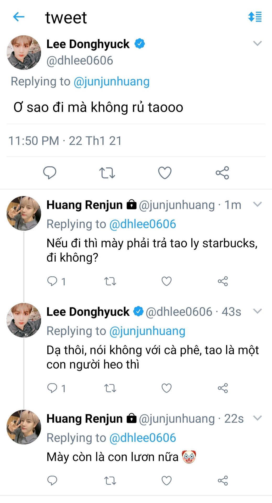This screenshot has width=272, height=503.
Task: Expand options chevron on the main tweet
Action: coord(257,43)
